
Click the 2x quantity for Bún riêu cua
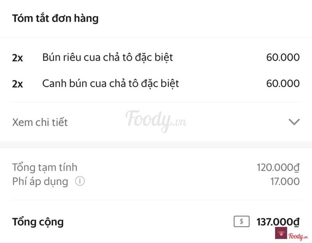pyautogui.click(x=18, y=58)
